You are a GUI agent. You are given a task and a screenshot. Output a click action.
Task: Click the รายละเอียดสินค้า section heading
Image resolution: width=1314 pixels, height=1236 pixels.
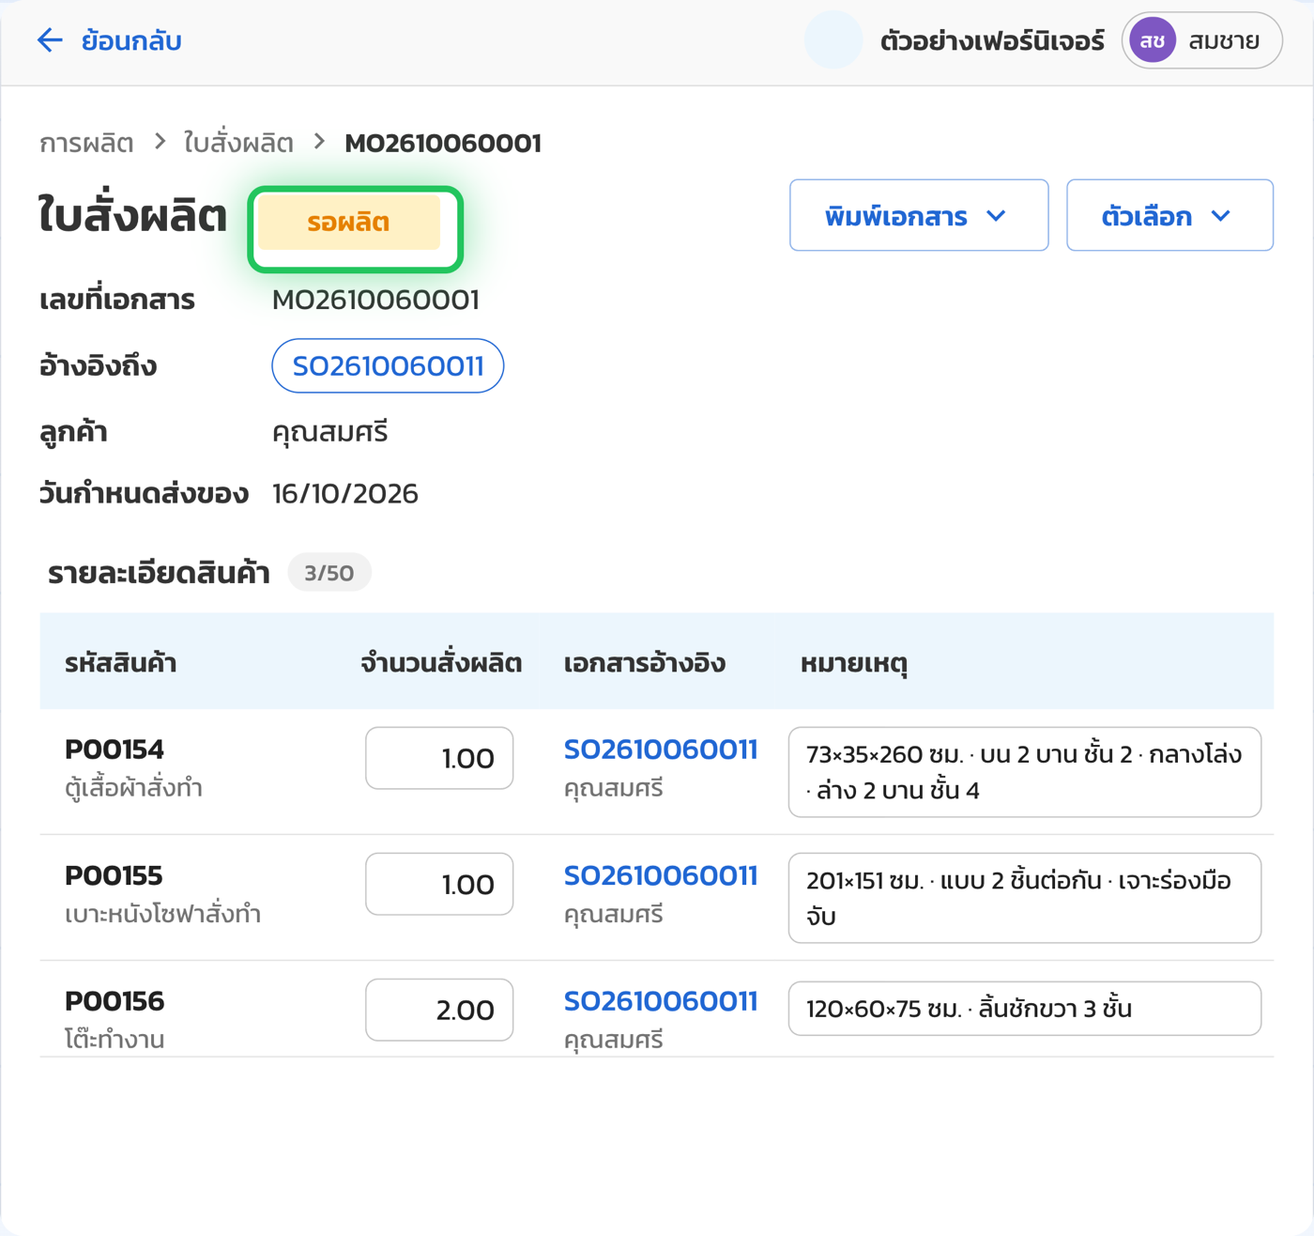click(x=159, y=573)
